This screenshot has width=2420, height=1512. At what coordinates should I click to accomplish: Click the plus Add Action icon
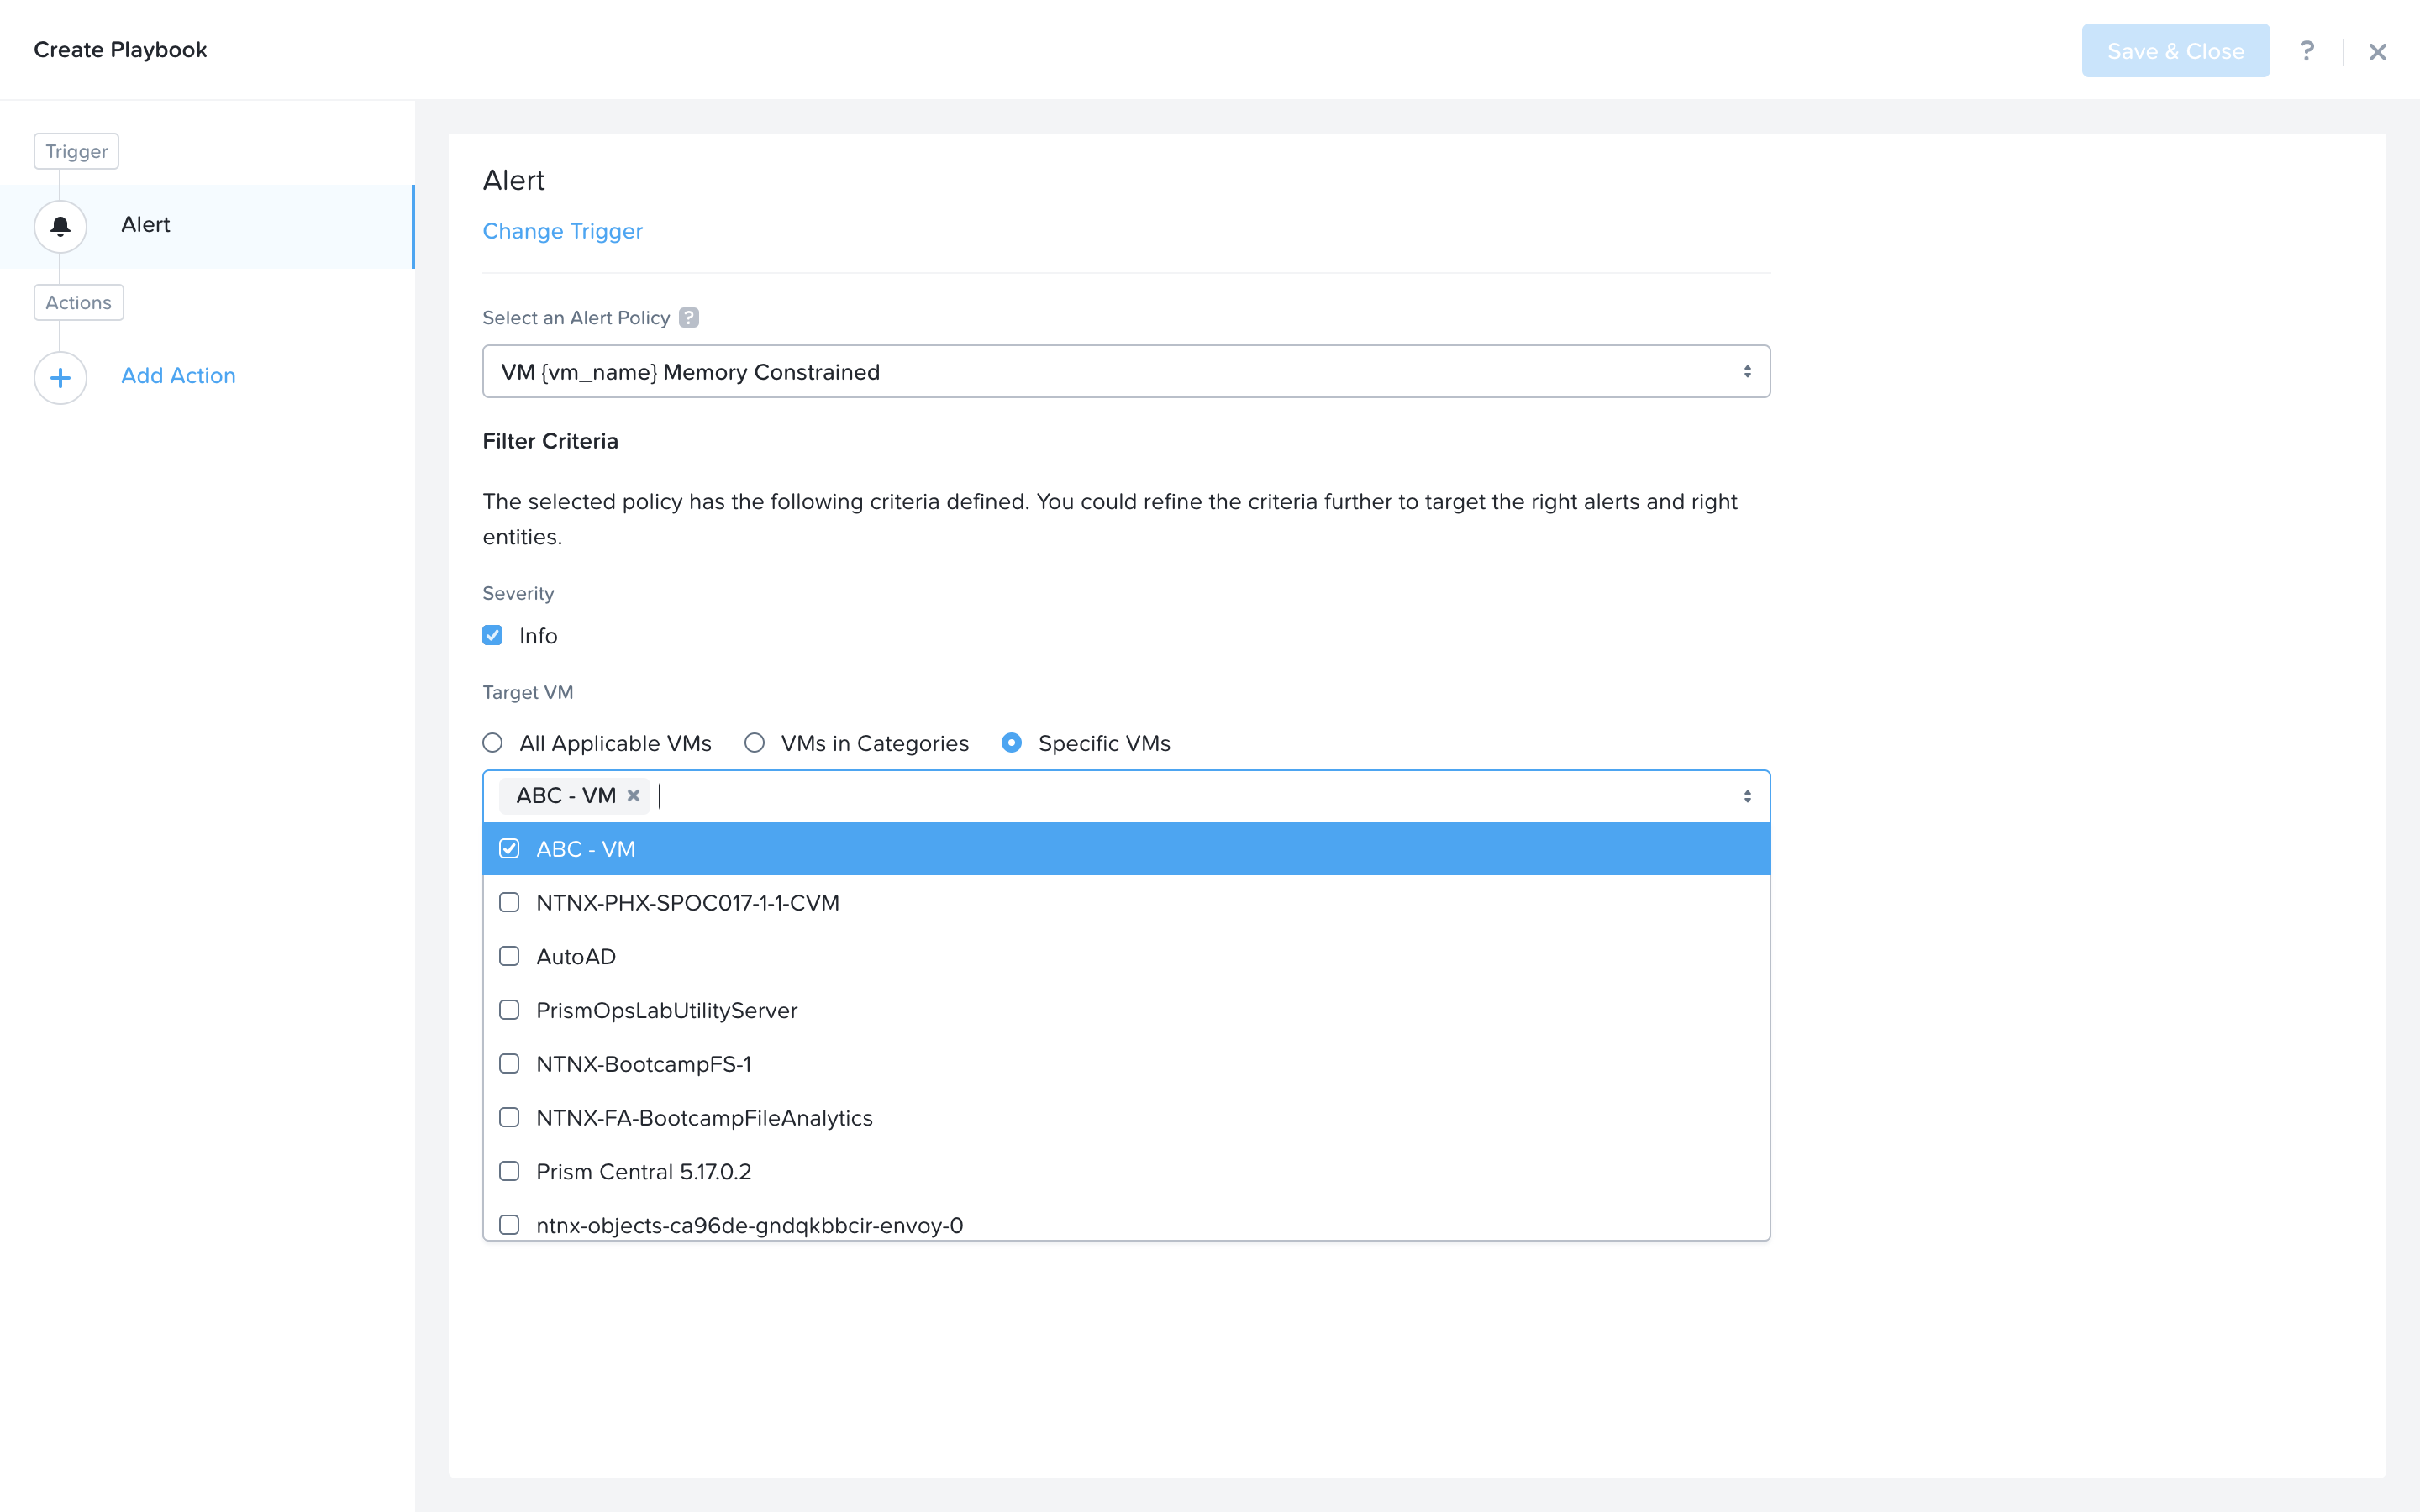click(60, 377)
